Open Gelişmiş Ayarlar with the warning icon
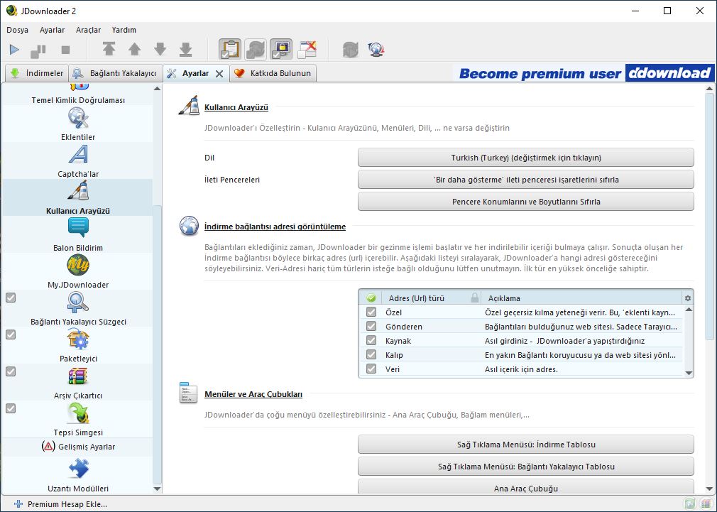This screenshot has width=717, height=512. coord(78,447)
